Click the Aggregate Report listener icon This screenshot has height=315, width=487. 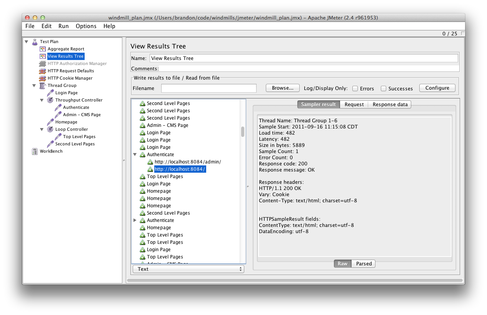pyautogui.click(x=42, y=49)
